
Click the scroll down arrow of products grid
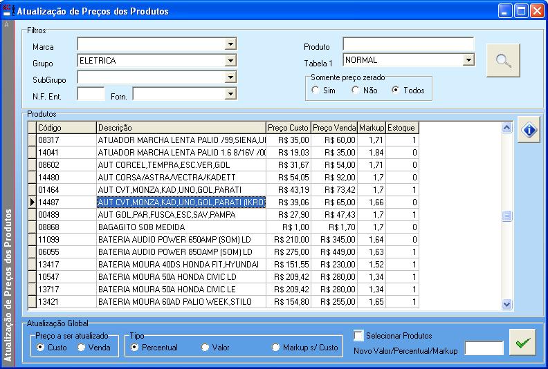click(506, 303)
